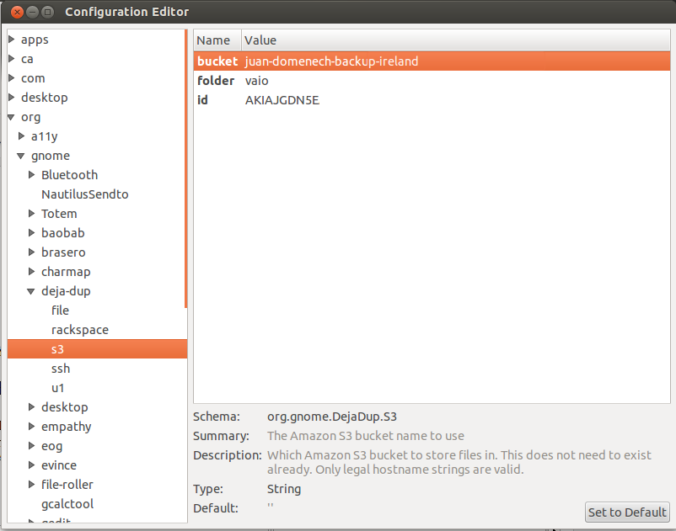Expand the apps branch
676x531 pixels.
(11, 40)
